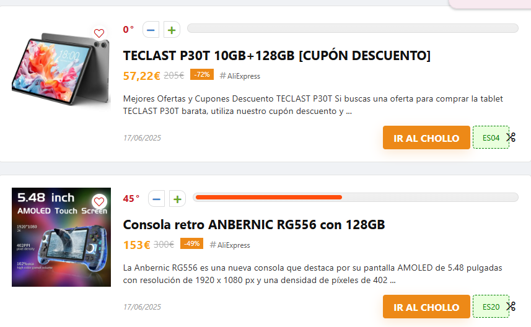Screen dimensions: 531x327
Task: Open Consola retro ANBERNIC RG556 title link
Action: [x=254, y=224]
